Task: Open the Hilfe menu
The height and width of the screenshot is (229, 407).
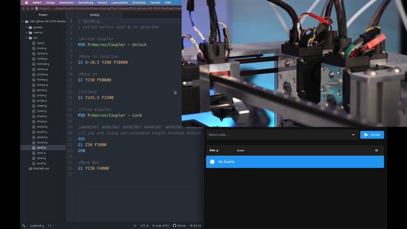Action: tap(168, 3)
